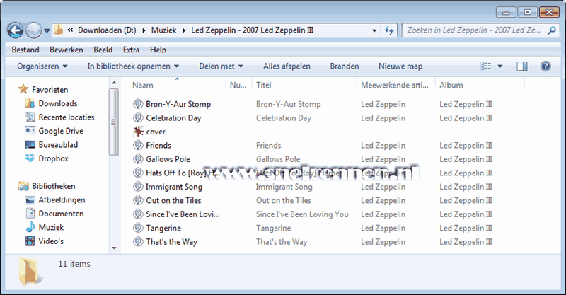Click navigation pane scroll down arrow
The width and height of the screenshot is (566, 295).
(114, 248)
